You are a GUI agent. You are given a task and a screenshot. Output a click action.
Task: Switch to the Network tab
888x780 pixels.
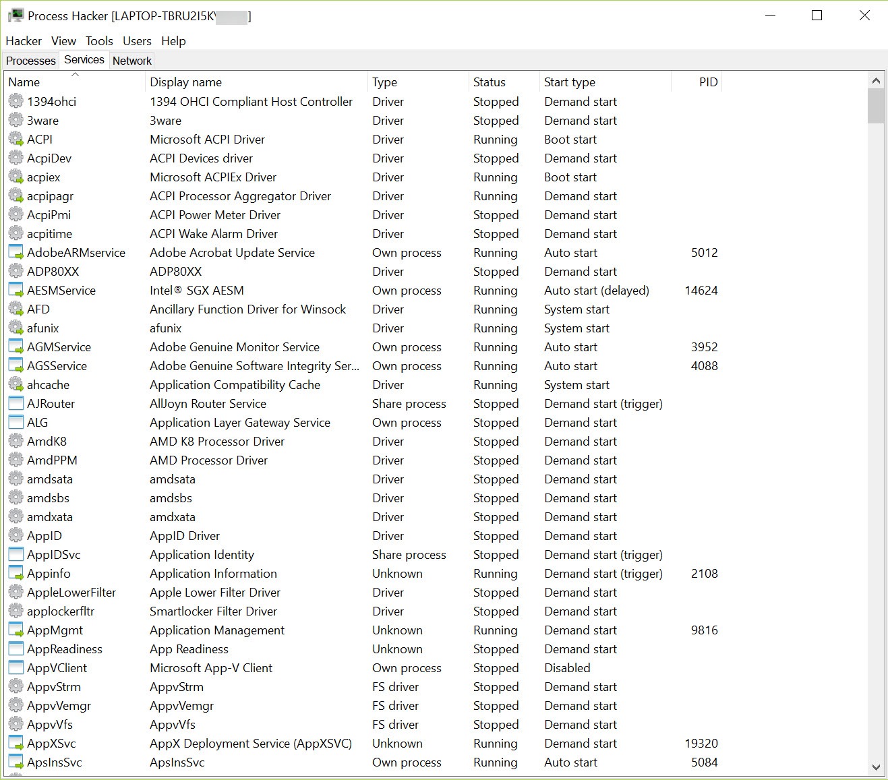[132, 61]
